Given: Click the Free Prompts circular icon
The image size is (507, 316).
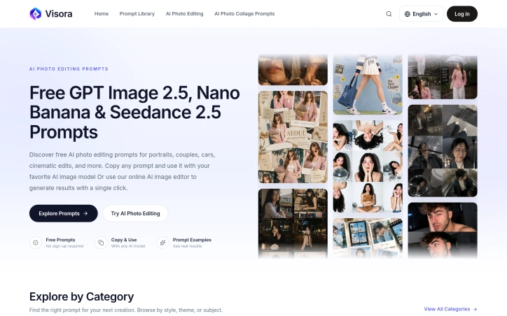Looking at the screenshot, I should [36, 243].
